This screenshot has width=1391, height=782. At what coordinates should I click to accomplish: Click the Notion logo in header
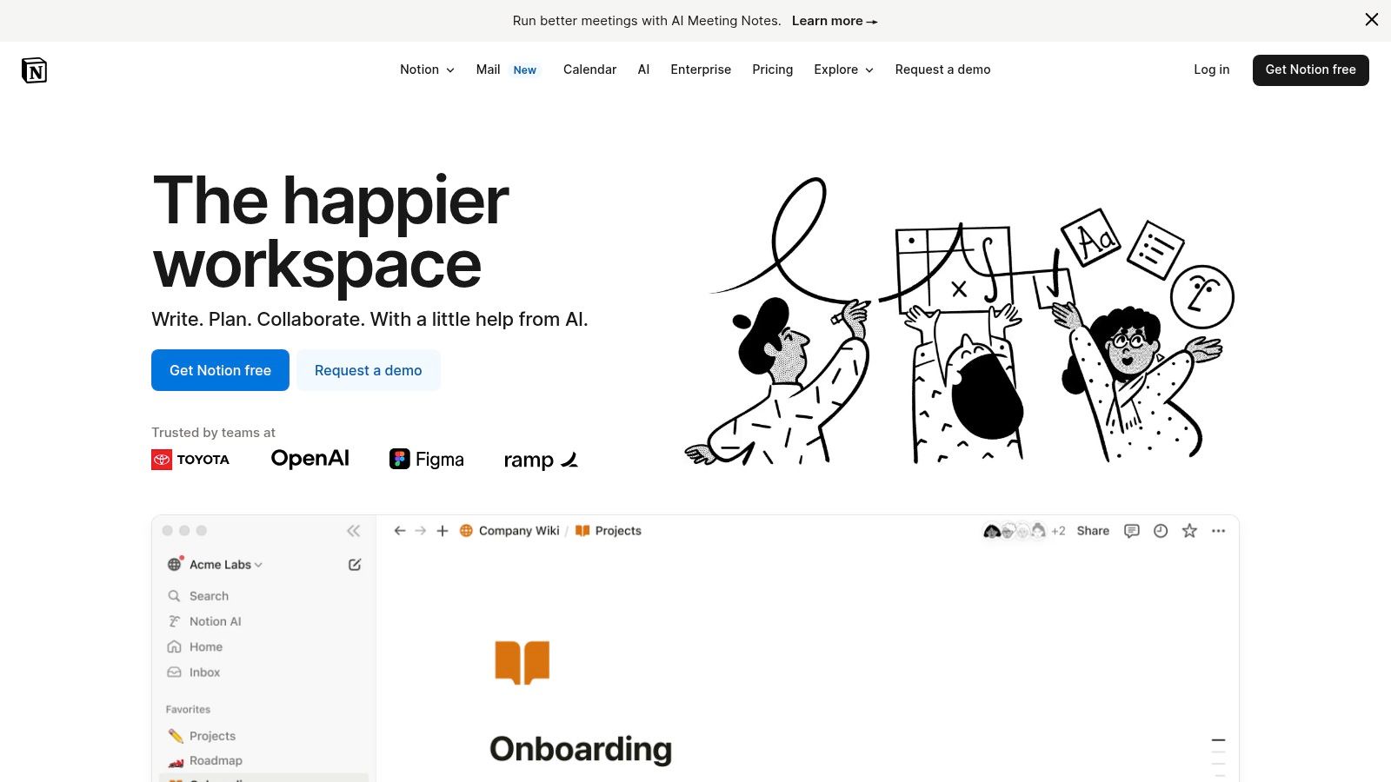tap(34, 70)
